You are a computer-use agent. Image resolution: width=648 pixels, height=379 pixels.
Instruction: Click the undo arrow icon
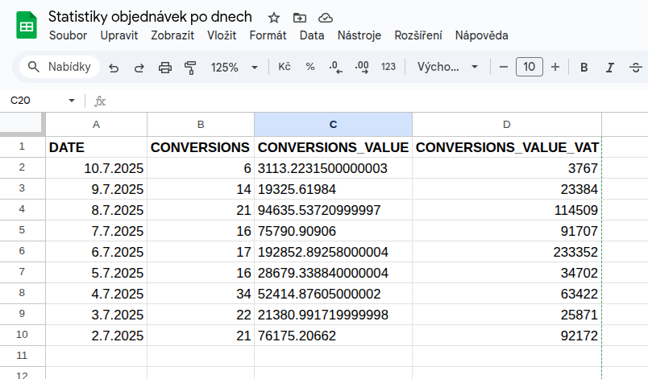114,68
